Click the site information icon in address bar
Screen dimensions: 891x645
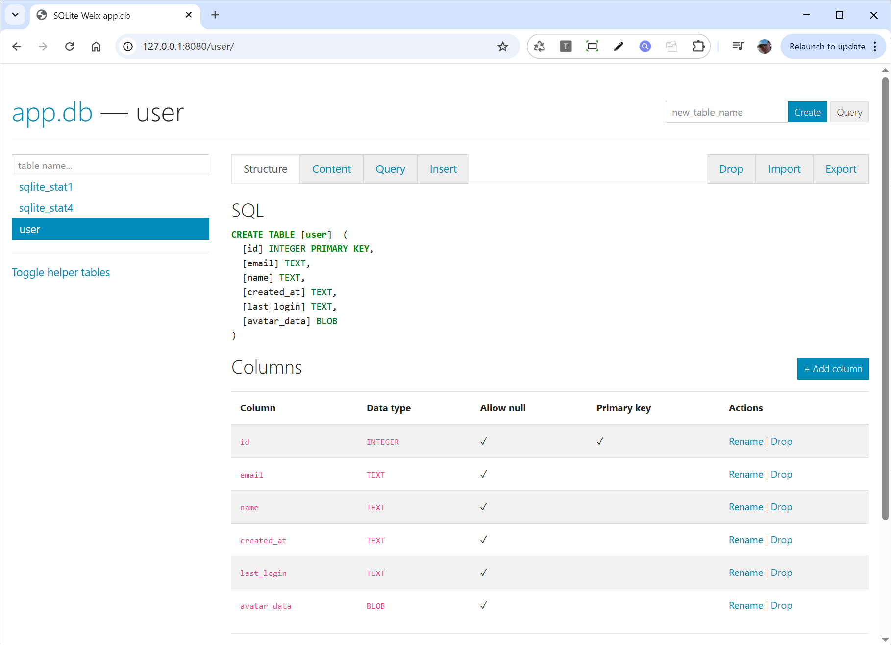click(128, 47)
